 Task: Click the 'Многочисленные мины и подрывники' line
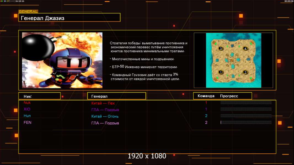pos(142,59)
